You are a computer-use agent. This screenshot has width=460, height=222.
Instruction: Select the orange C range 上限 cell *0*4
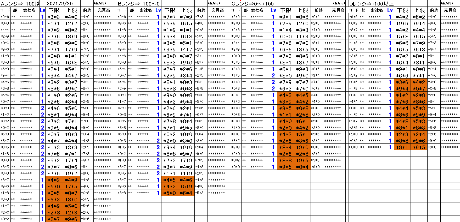coord(302,167)
